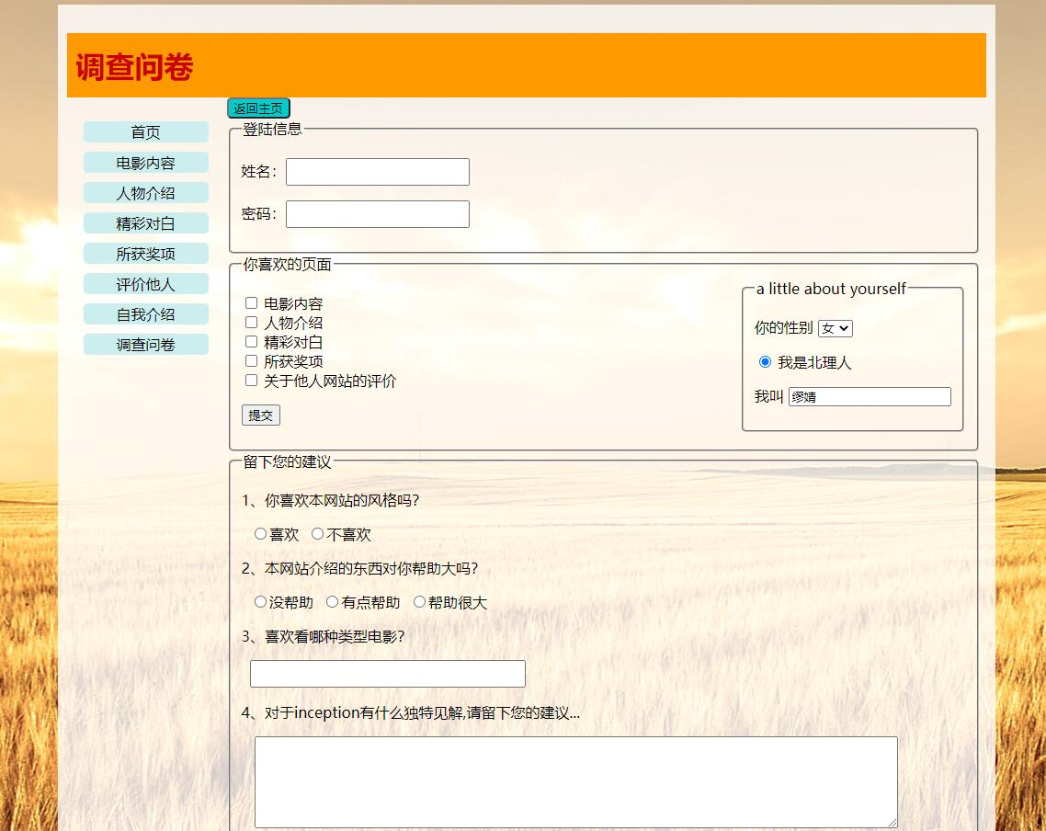Image resolution: width=1046 pixels, height=831 pixels.
Task: Check the 电影内容 checkbox
Action: 251,303
